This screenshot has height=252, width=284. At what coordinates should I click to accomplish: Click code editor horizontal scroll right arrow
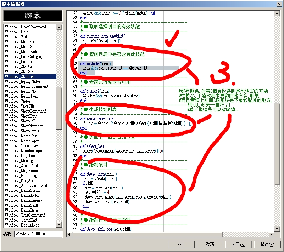(x=271, y=234)
